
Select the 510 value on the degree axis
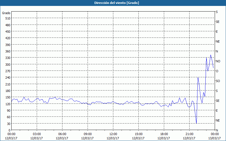click(8, 18)
